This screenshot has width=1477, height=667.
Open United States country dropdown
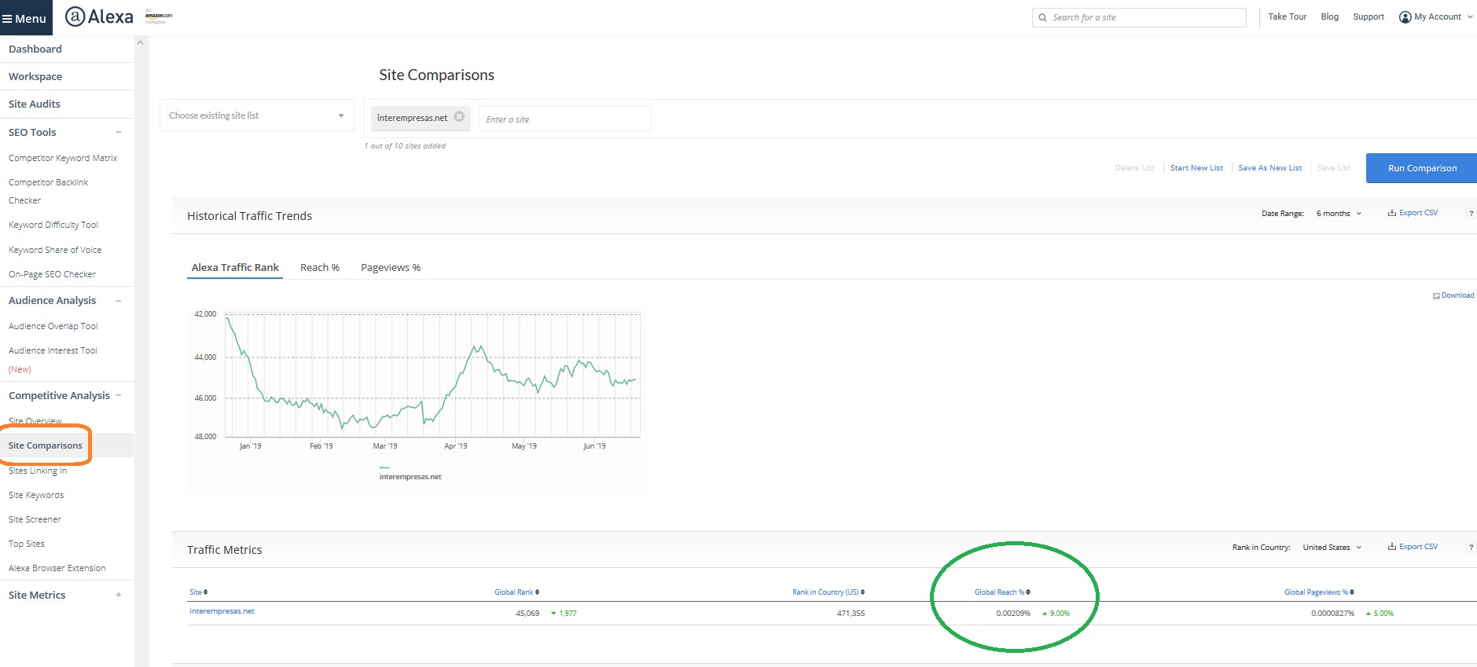[x=1332, y=548]
